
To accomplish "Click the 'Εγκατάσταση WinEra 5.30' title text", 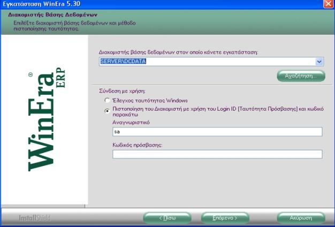I will (41, 4).
